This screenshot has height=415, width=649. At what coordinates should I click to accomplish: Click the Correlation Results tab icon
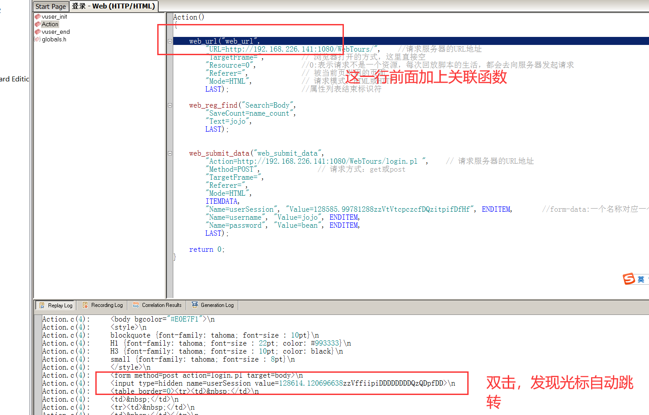(136, 305)
